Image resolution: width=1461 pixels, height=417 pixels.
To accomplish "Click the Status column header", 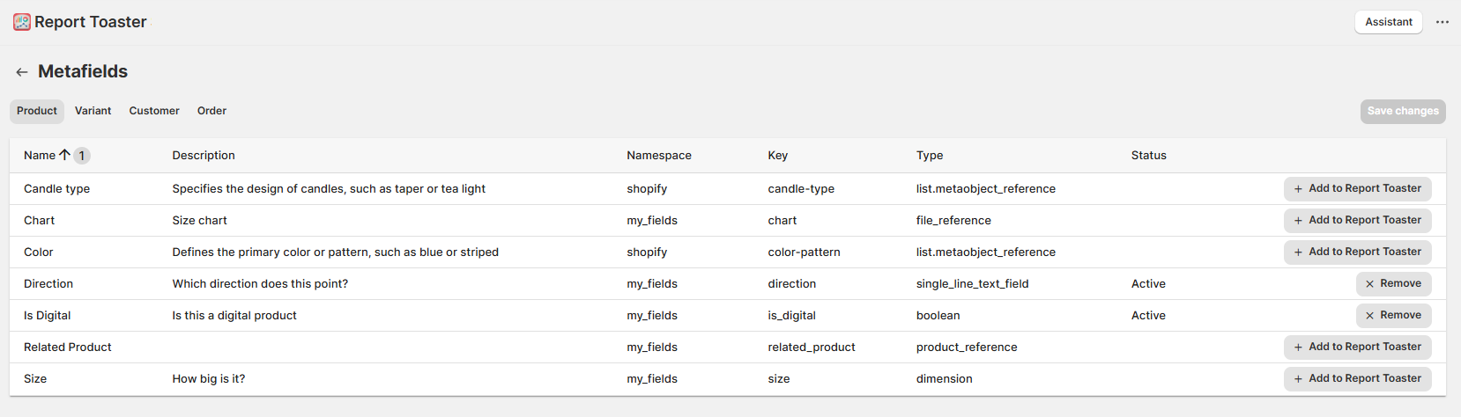I will (x=1148, y=156).
